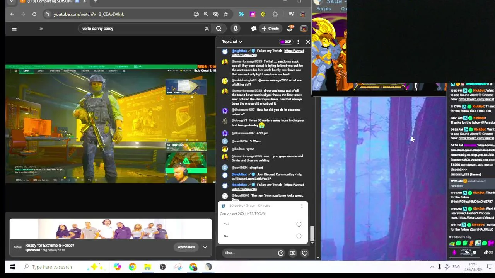Open YouTube account avatar menu
Viewport: 495px width, 278px height.
[x=304, y=28]
